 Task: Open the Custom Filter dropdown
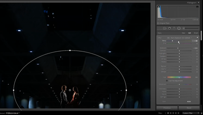(x=191, y=113)
